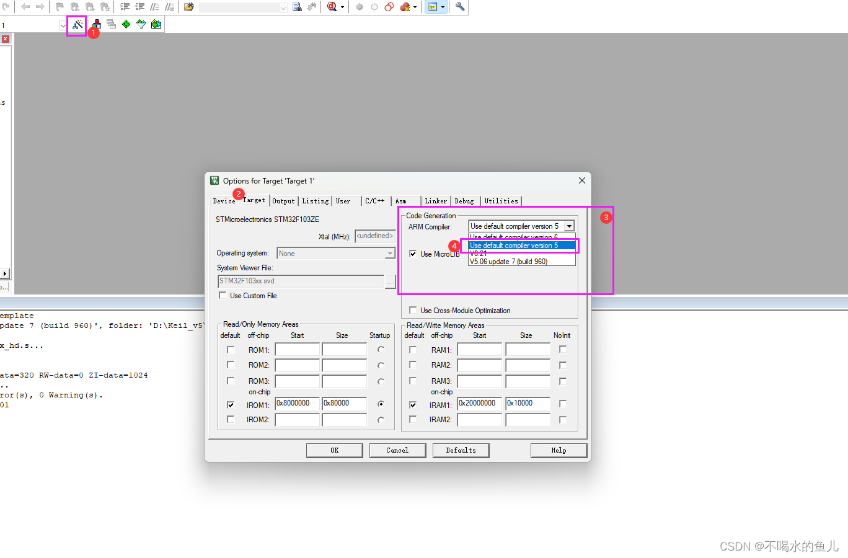Viewport: 848px width, 558px height.
Task: Open Operating system None dropdown
Action: pyautogui.click(x=336, y=254)
